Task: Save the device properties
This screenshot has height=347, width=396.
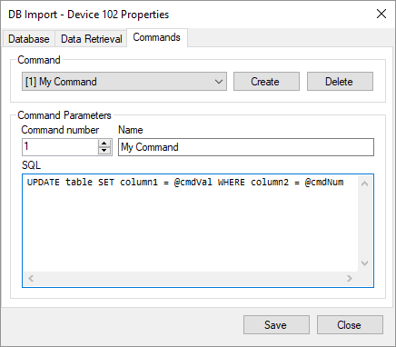Action: pos(276,325)
